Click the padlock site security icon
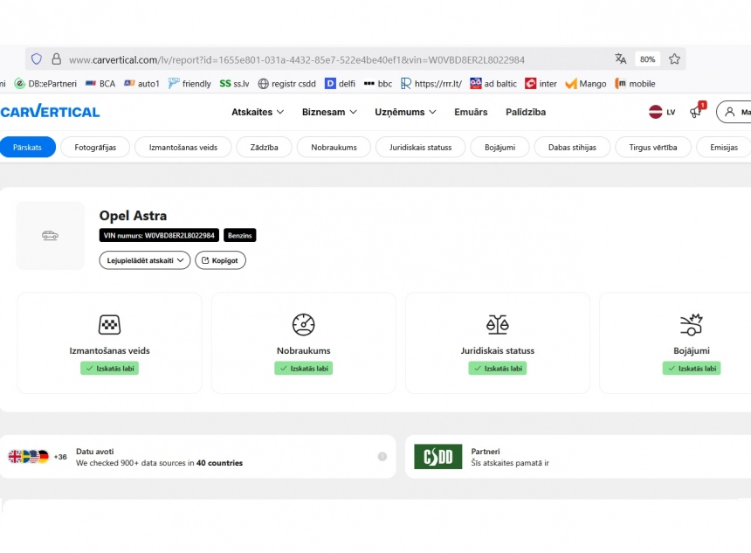This screenshot has width=751, height=553. pyautogui.click(x=57, y=59)
